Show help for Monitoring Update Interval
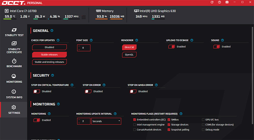The height and width of the screenshot is (140, 254). tap(115, 114)
